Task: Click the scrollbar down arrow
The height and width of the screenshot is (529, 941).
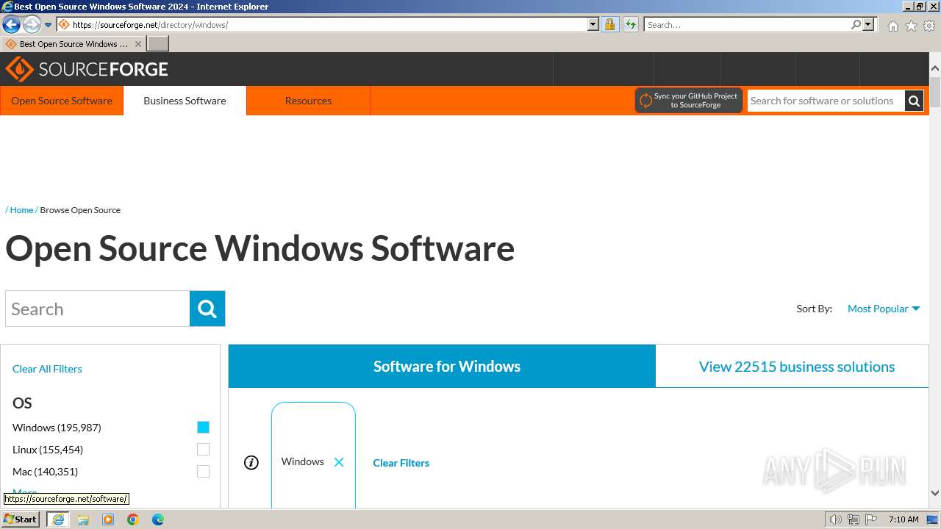Action: pyautogui.click(x=935, y=494)
